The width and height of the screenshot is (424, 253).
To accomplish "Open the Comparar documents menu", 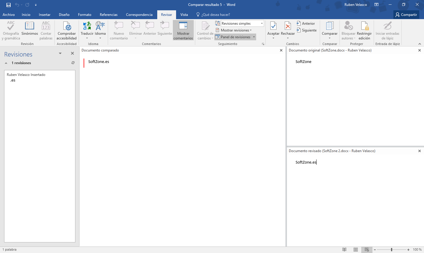I will [329, 31].
